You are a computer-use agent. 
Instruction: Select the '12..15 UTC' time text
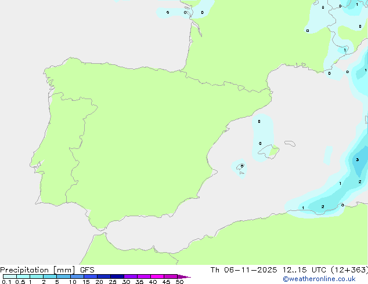click(304, 270)
